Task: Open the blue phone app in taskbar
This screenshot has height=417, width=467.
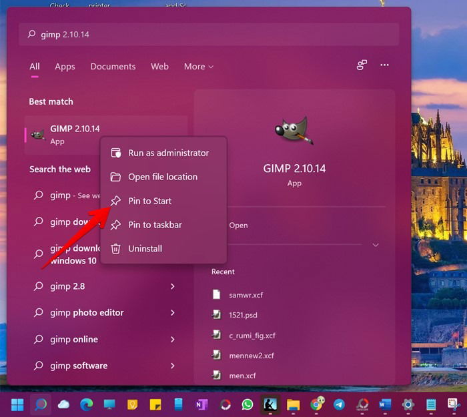Action: pyautogui.click(x=178, y=404)
